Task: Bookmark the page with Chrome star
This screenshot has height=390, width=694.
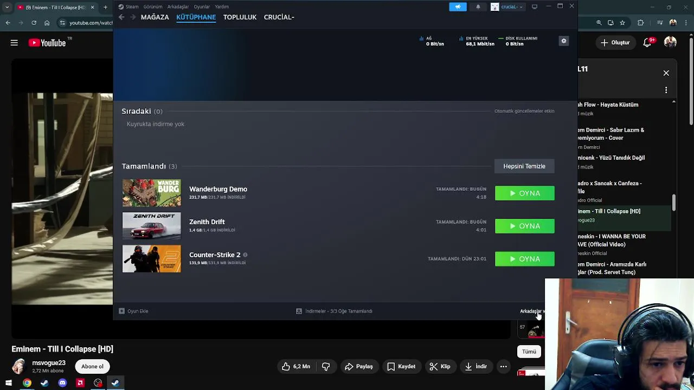Action: click(622, 23)
